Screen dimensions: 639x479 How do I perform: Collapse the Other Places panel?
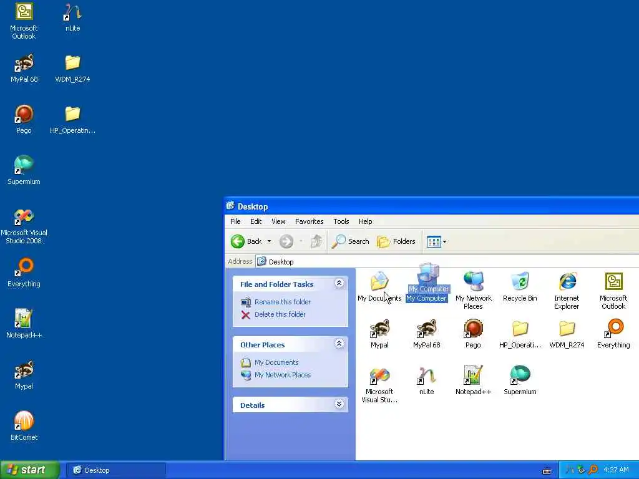pyautogui.click(x=339, y=344)
